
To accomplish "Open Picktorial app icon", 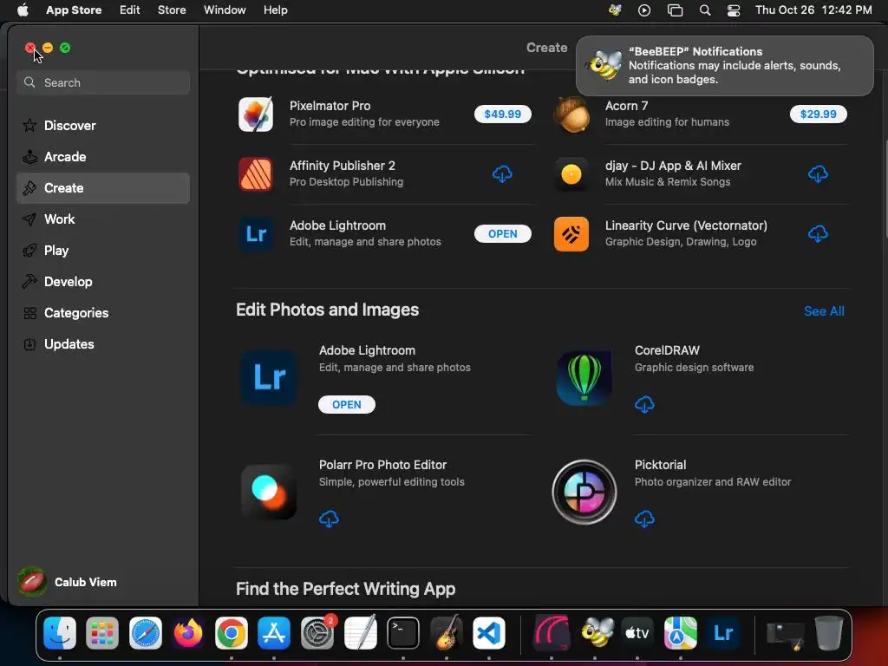I will [x=584, y=492].
